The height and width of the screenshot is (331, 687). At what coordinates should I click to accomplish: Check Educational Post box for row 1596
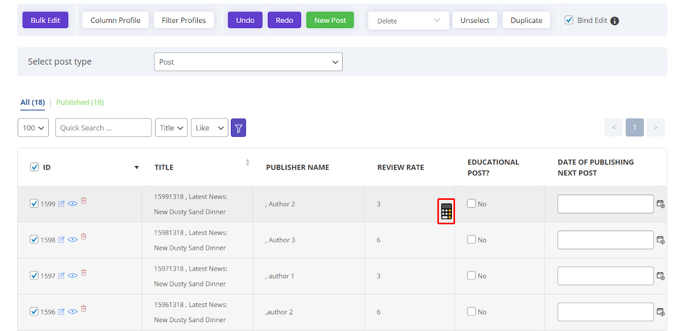tap(471, 311)
